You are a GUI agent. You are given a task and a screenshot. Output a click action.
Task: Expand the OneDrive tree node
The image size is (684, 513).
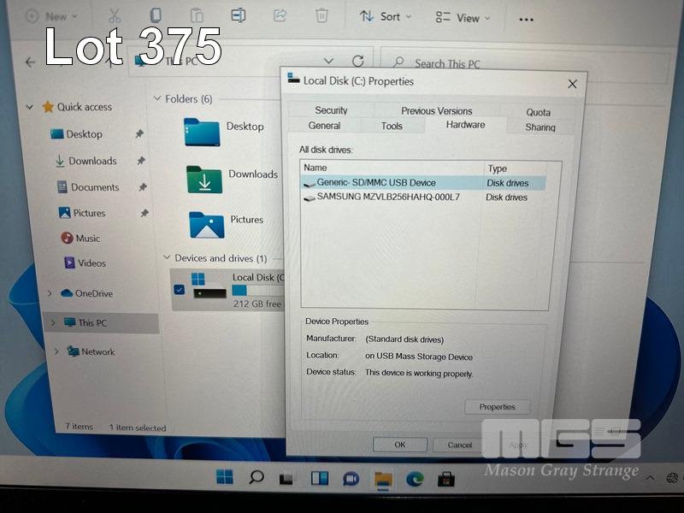tap(50, 294)
